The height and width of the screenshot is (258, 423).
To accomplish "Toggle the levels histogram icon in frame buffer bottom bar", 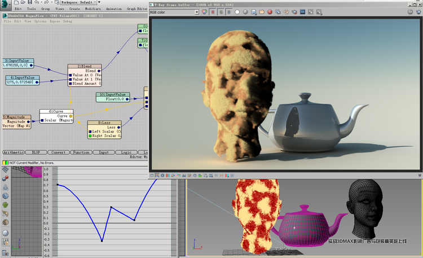I will 184,176.
